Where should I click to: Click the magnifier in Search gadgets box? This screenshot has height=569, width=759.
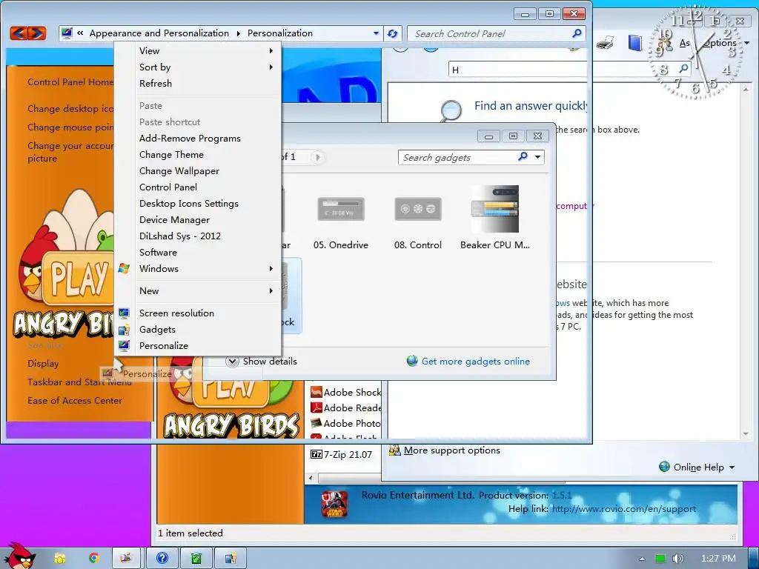pos(523,157)
